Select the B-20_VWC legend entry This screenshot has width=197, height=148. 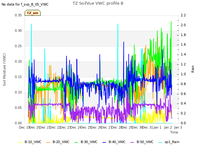coord(58,142)
